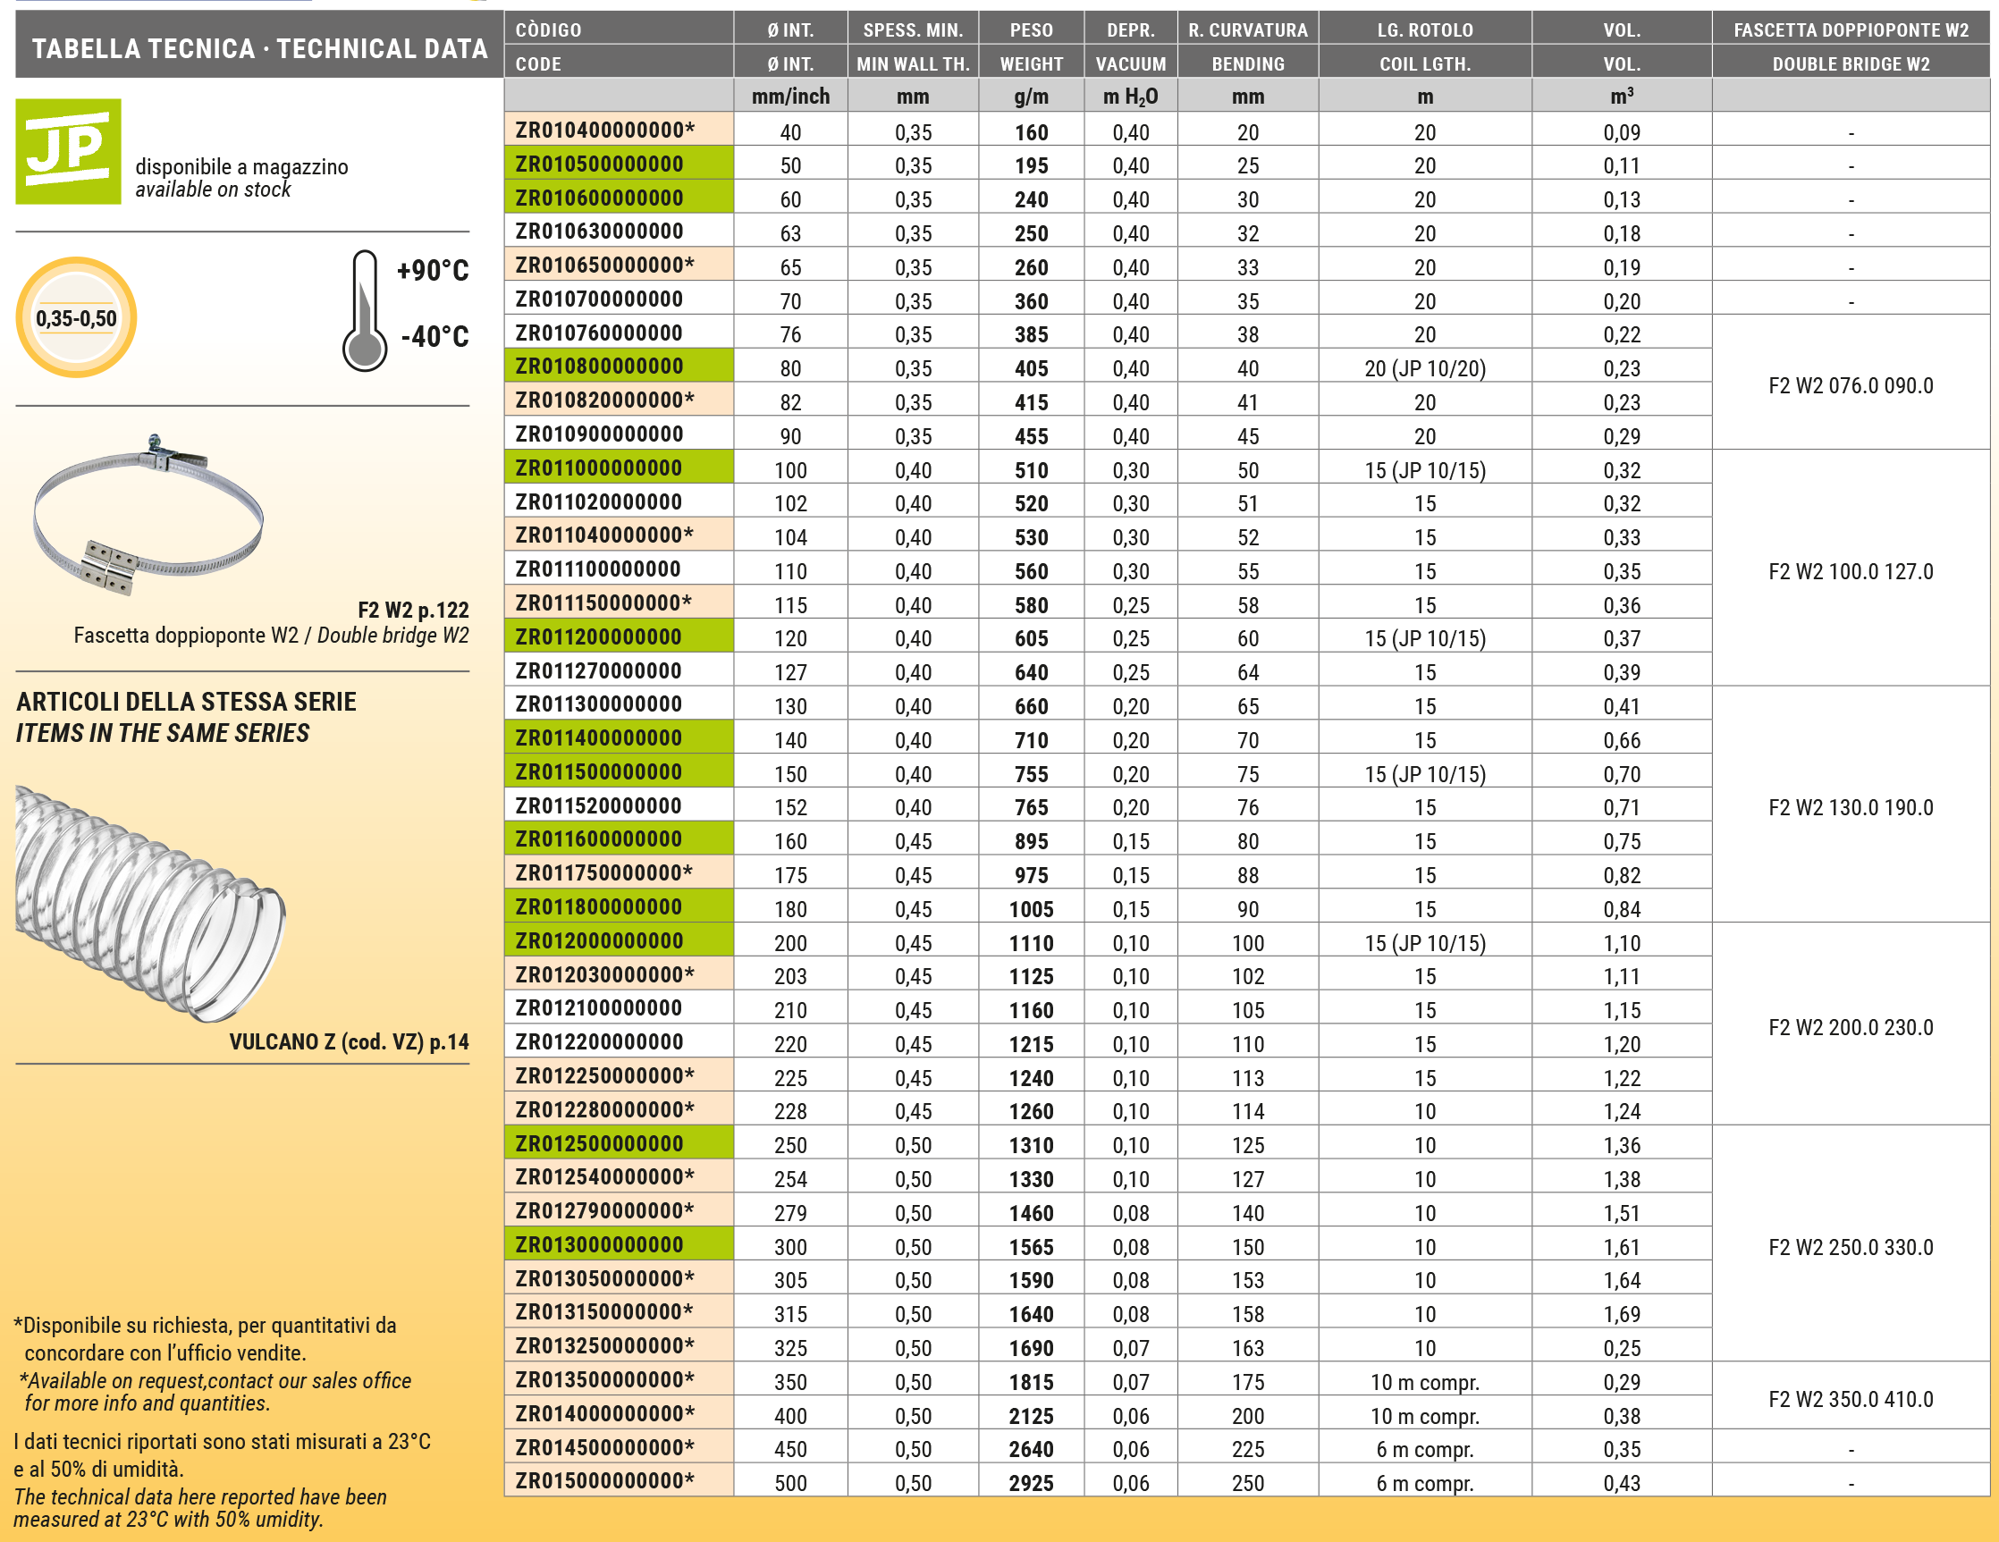Viewport: 1999px width, 1542px height.
Task: Open VULCANO Z (cod. VZ) p.14 link
Action: [x=349, y=1041]
